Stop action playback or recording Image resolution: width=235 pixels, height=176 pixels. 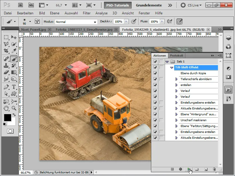point(172,169)
